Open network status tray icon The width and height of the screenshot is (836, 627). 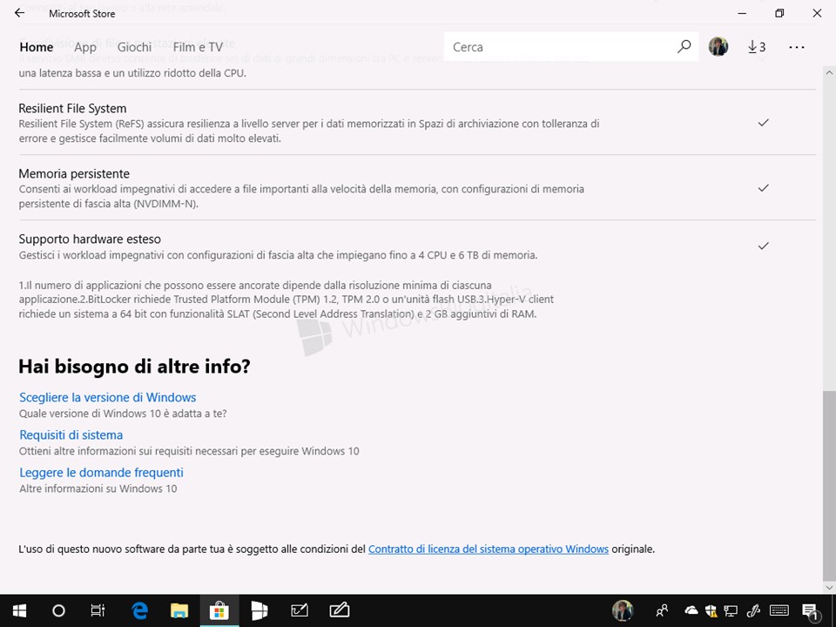(731, 610)
